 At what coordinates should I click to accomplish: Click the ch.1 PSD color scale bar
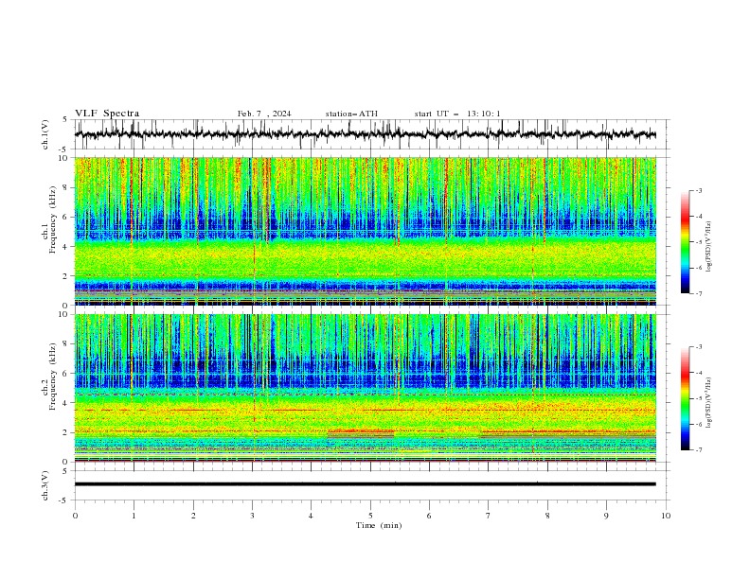pyautogui.click(x=685, y=242)
